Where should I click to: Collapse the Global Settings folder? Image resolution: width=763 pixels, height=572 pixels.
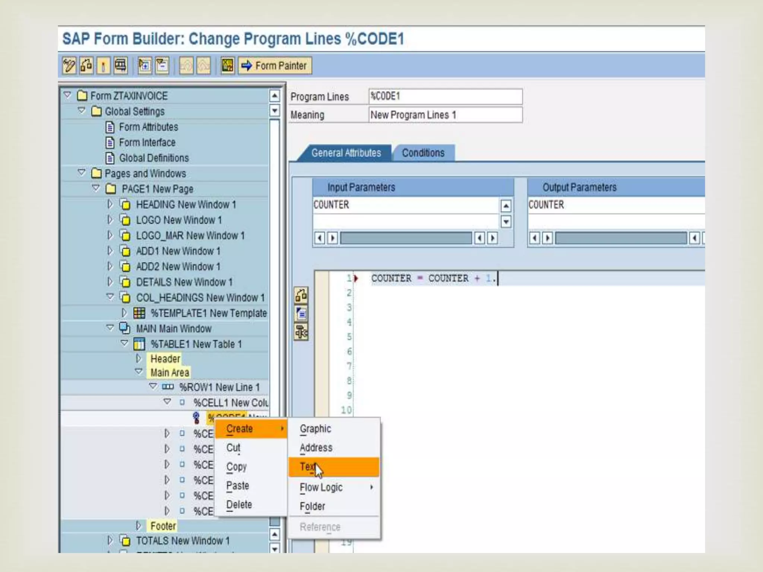pyautogui.click(x=82, y=111)
